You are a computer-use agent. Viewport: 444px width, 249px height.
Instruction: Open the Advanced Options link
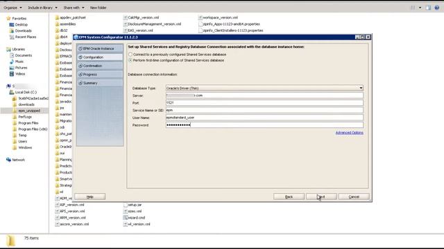point(349,133)
